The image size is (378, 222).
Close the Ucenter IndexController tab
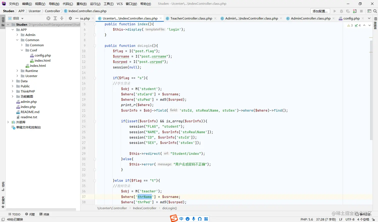160,18
